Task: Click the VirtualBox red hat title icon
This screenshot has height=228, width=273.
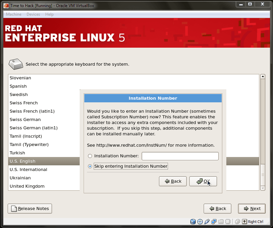Action: coord(6,6)
